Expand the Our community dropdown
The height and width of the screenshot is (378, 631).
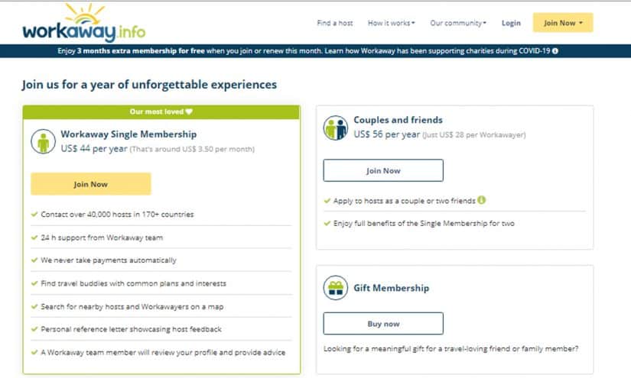458,23
